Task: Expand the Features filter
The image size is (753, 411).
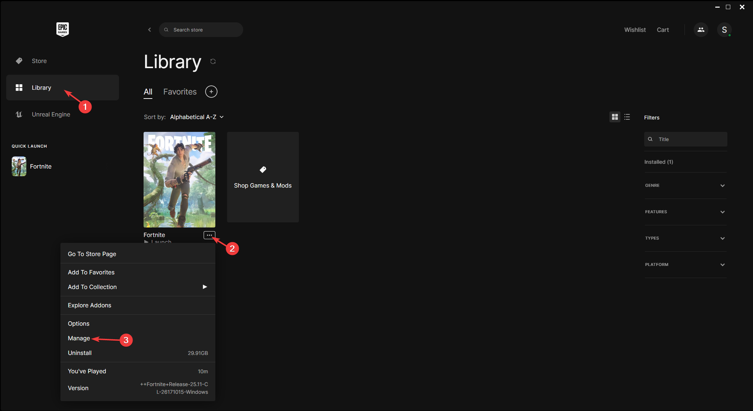Action: [686, 212]
